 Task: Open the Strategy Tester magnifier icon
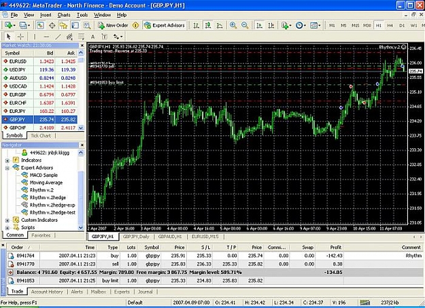click(87, 25)
